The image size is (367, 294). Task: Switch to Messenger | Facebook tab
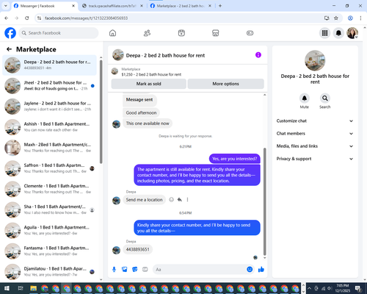[x=44, y=6]
